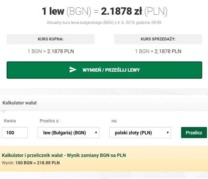Click the Kalkulator walut heading
208x179 pixels.
pyautogui.click(x=20, y=103)
